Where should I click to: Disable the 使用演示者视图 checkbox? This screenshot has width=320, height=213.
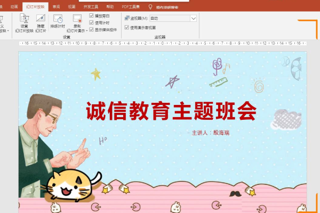point(126,27)
